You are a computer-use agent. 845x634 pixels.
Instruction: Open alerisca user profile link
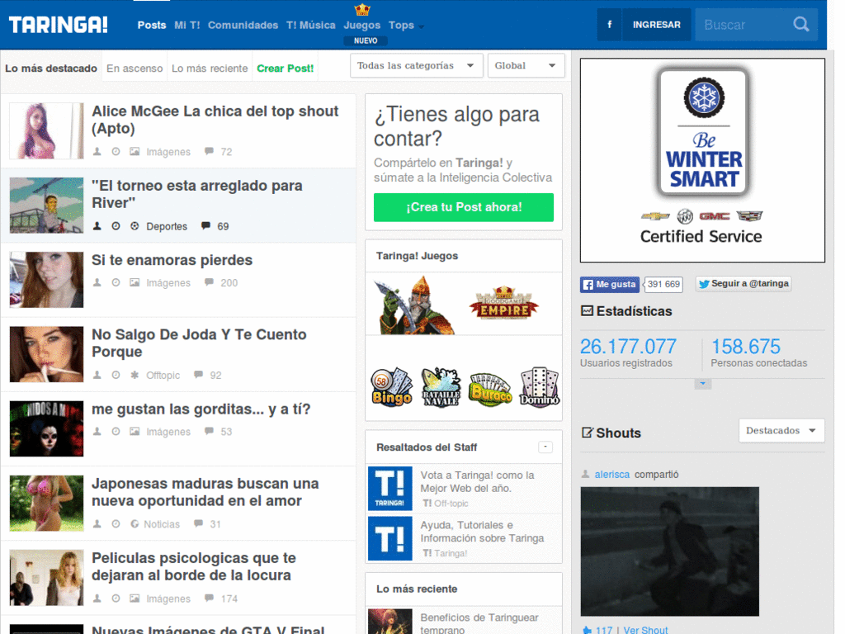click(612, 475)
